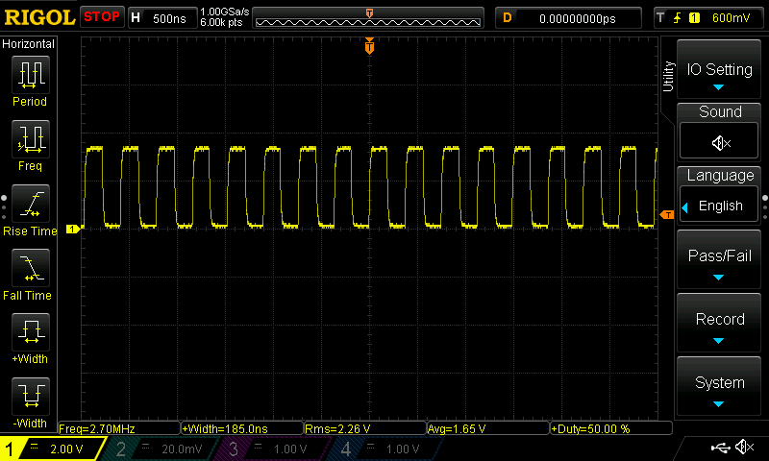Select channel 1 tab at 2.00 V
Image resolution: width=769 pixels, height=461 pixels.
(x=52, y=449)
